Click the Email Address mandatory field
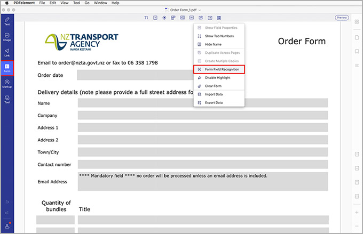363x234 pixels. click(x=203, y=182)
